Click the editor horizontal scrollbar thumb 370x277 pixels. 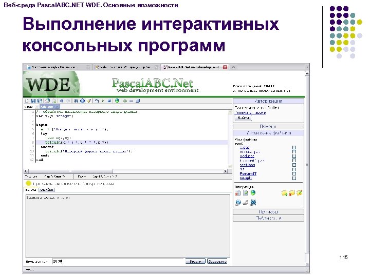point(70,171)
